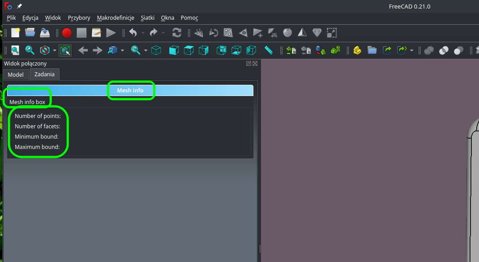Image resolution: width=479 pixels, height=262 pixels.
Task: Open a document with the folder icon
Action: click(x=30, y=32)
